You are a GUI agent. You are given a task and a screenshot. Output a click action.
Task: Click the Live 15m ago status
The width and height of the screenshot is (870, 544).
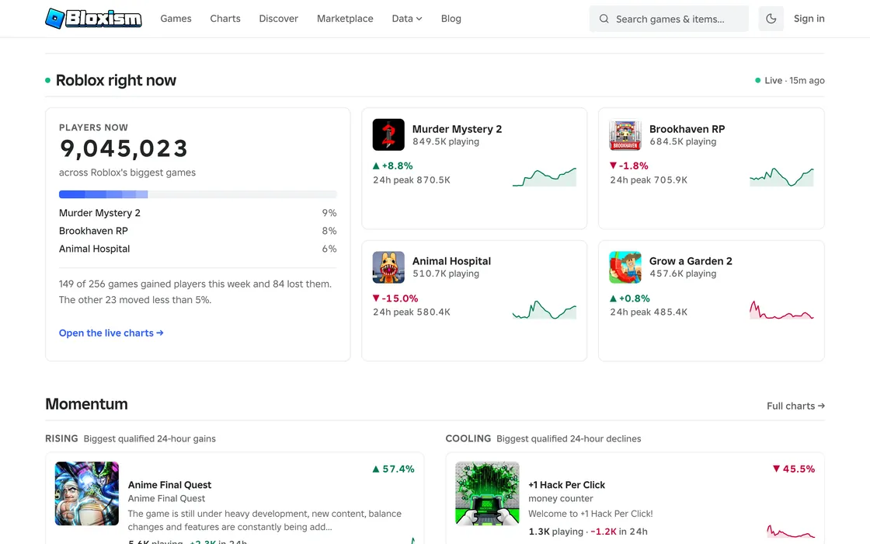(x=789, y=81)
